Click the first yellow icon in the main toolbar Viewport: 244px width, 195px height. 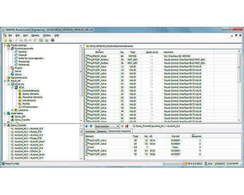point(5,40)
